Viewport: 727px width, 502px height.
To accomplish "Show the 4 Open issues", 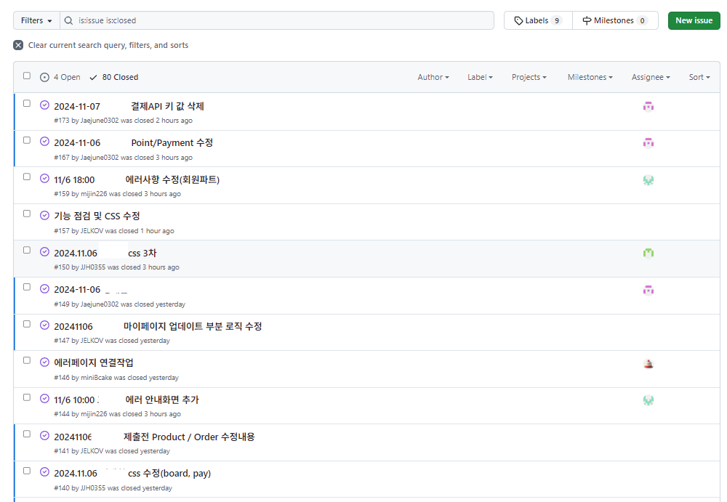I will click(60, 77).
